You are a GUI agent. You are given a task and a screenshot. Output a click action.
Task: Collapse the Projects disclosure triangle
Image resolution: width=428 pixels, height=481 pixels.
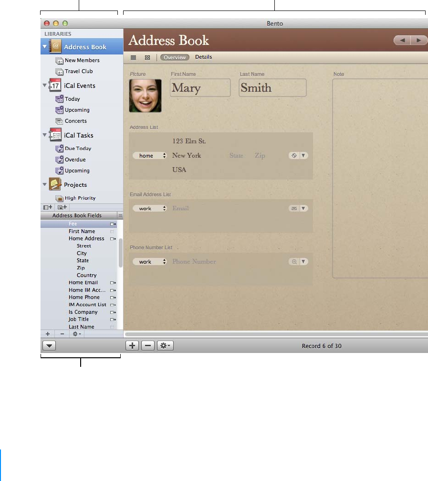coord(45,184)
